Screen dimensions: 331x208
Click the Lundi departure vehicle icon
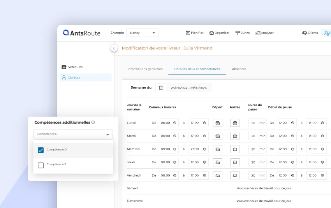pyautogui.click(x=218, y=123)
